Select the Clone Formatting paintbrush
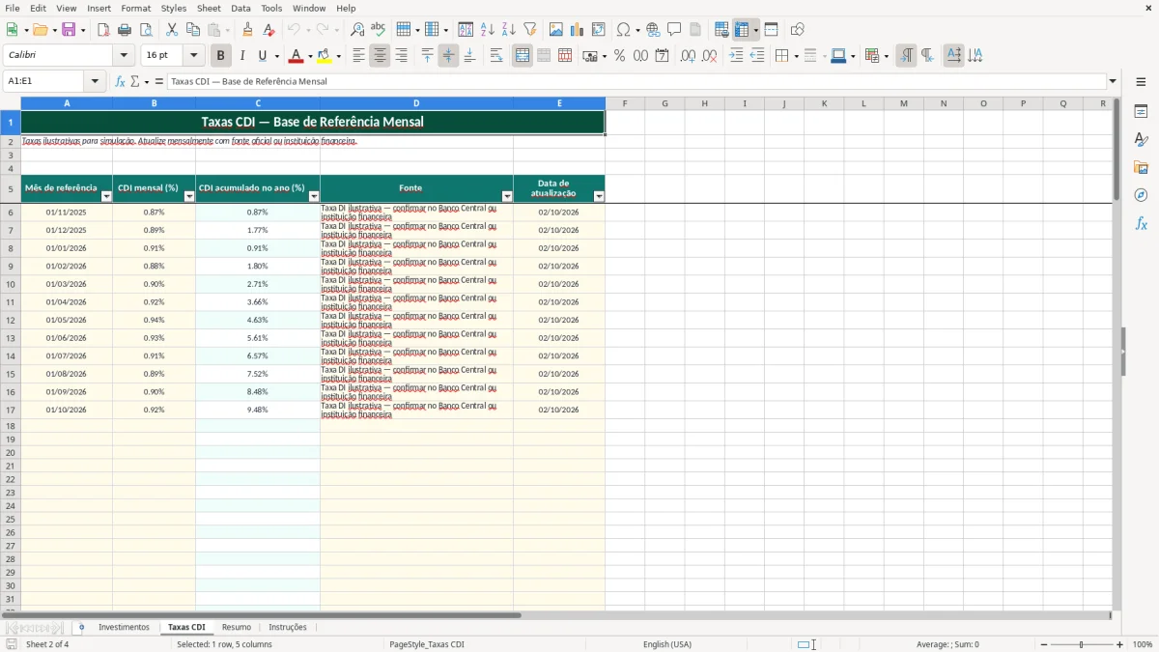1159x652 pixels. point(248,30)
